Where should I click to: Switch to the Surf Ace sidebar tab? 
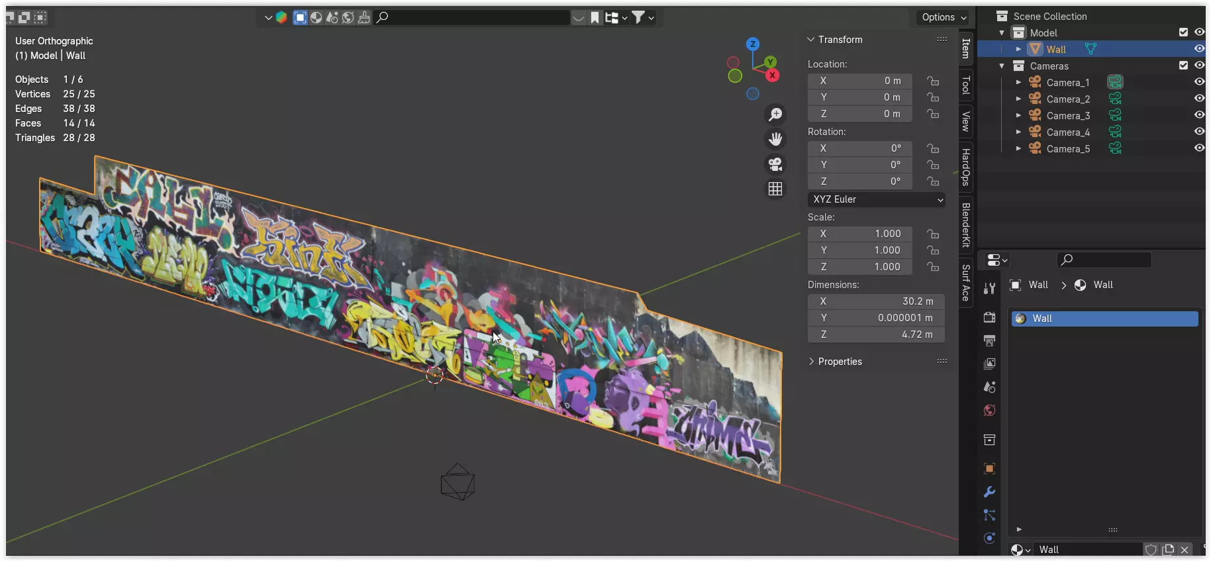(966, 283)
